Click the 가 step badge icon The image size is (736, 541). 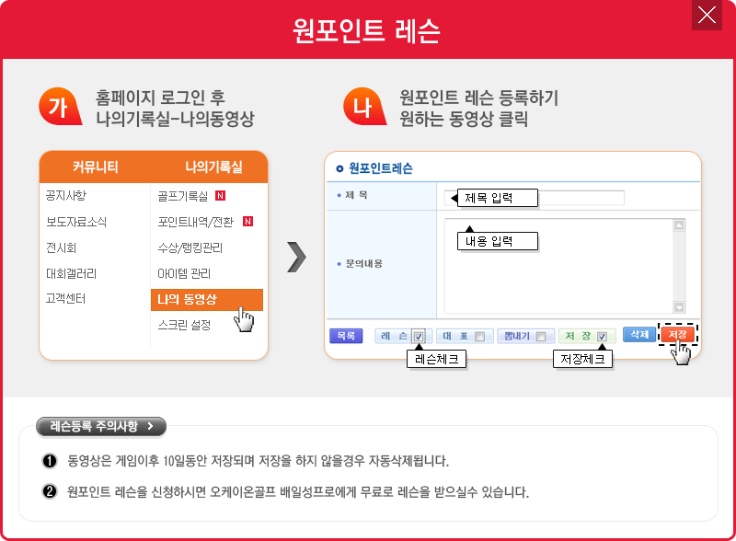(x=58, y=107)
